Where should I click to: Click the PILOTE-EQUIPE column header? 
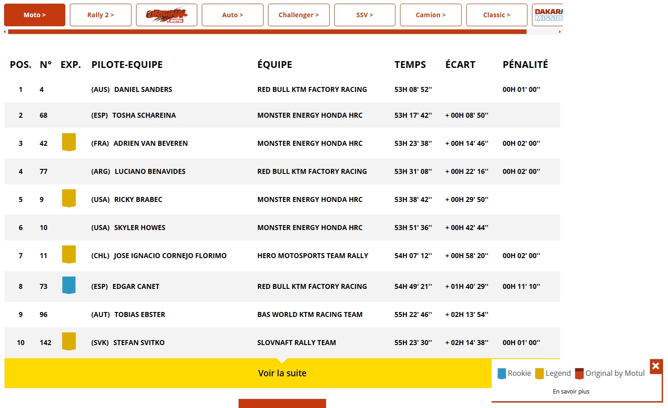coord(127,65)
